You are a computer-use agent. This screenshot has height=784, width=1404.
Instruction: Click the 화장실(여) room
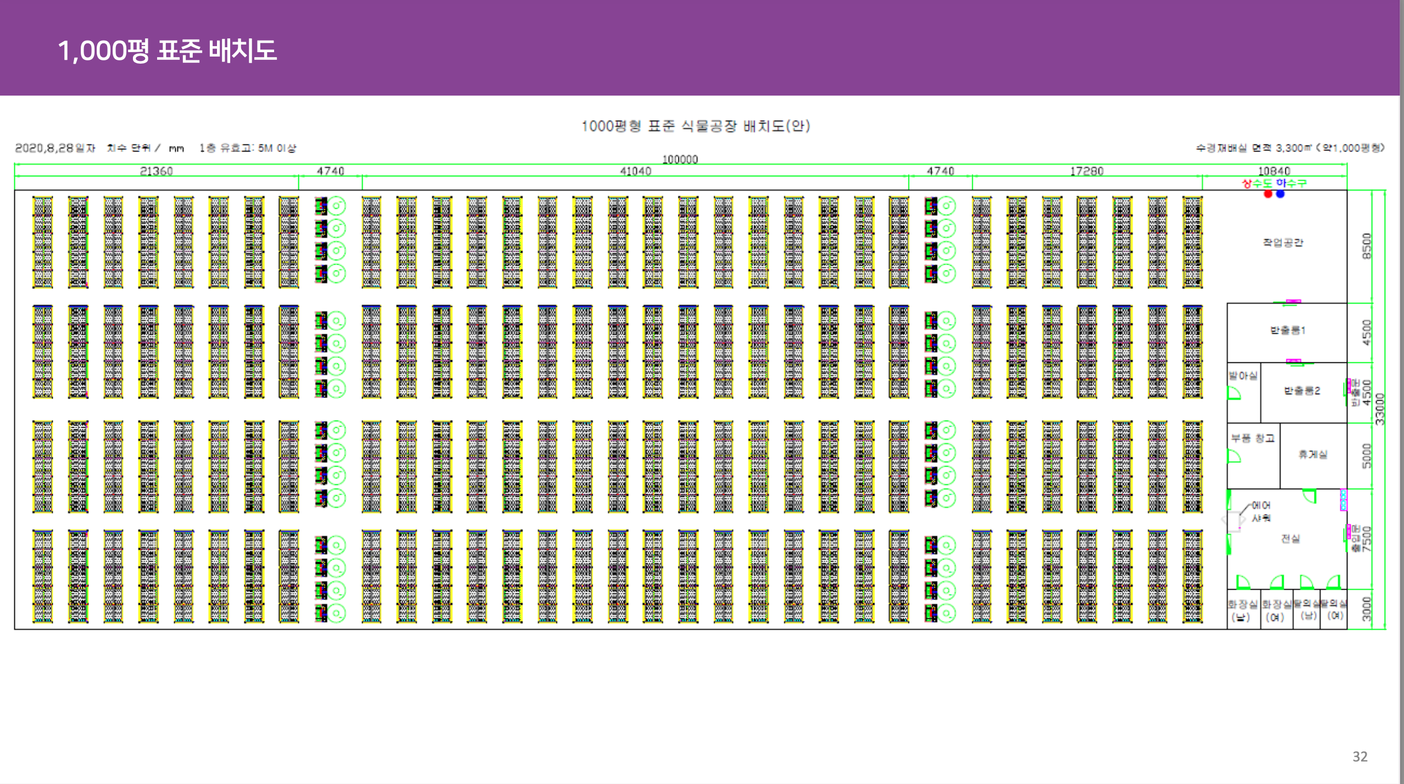pyautogui.click(x=1275, y=610)
